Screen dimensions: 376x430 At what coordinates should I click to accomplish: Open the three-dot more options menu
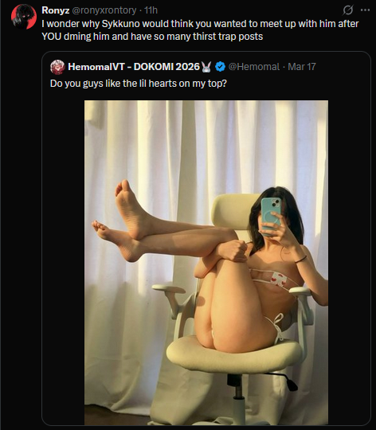(365, 10)
